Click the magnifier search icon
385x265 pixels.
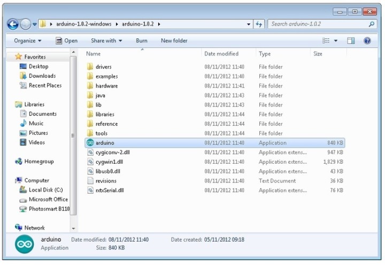tap(372, 24)
